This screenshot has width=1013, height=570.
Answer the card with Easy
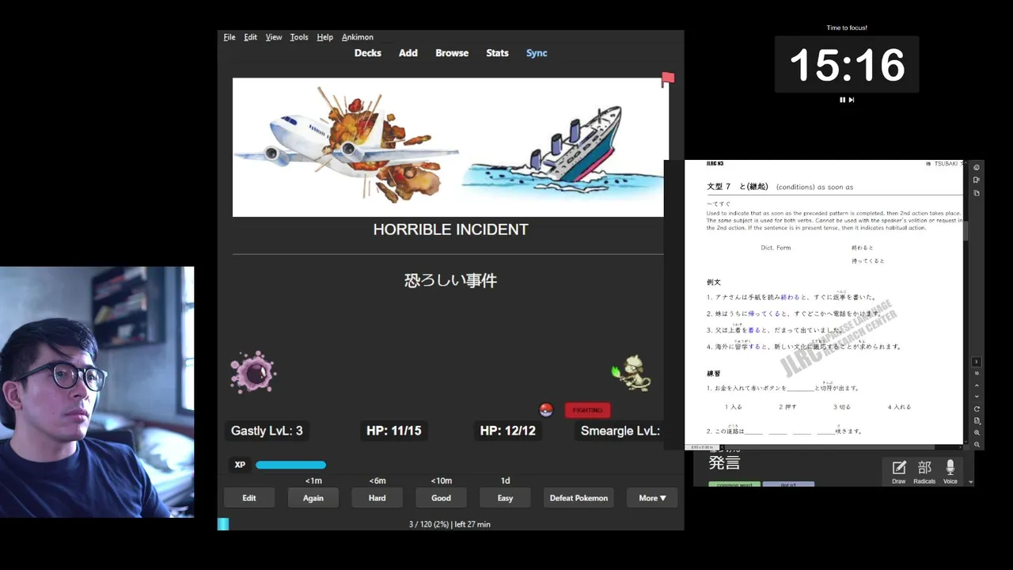point(505,498)
